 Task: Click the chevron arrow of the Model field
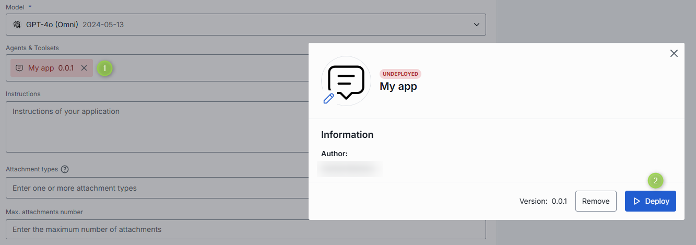(476, 25)
